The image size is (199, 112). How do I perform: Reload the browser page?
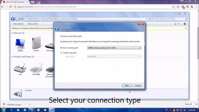coord(11,7)
